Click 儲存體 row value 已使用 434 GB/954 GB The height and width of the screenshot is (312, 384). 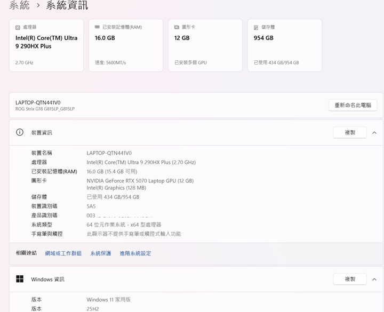[113, 197]
